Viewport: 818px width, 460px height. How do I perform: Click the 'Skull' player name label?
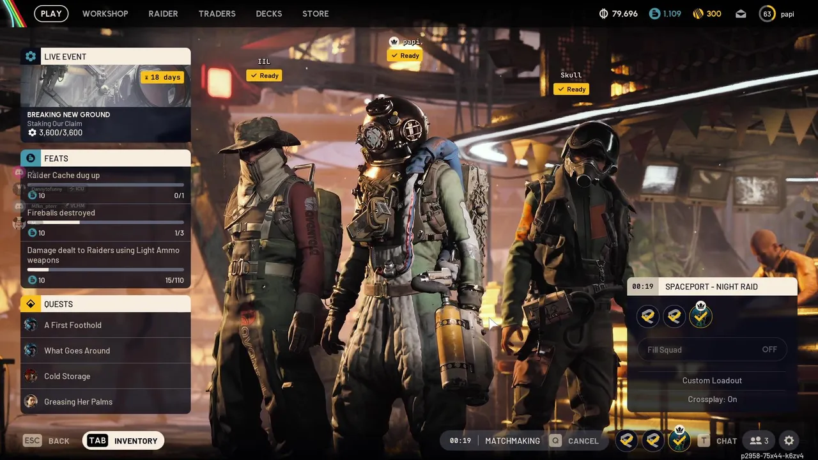[571, 75]
